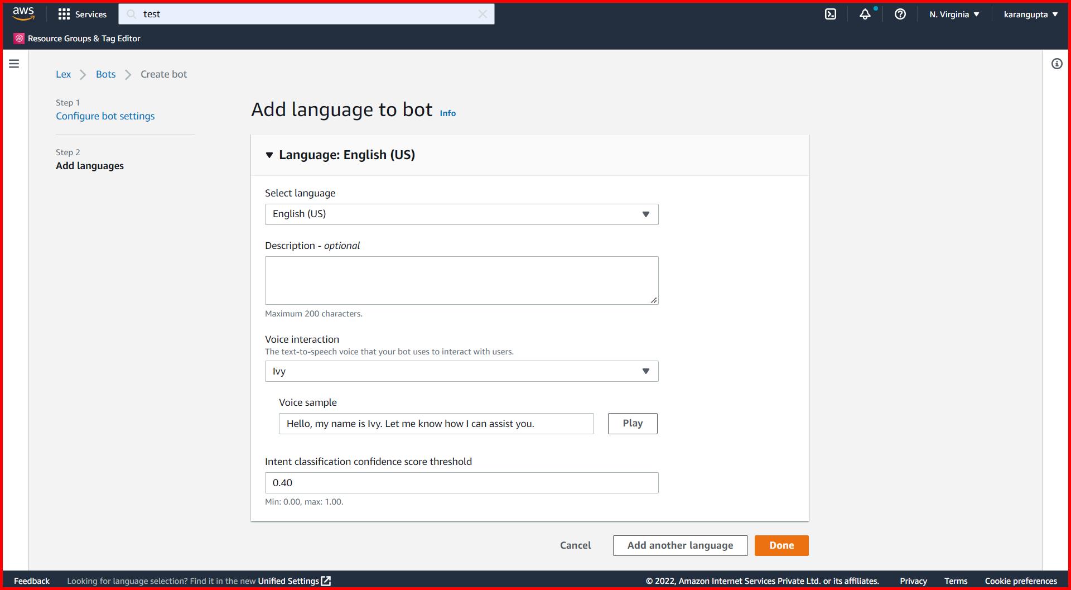Open the karangupta account menu

click(x=1030, y=14)
